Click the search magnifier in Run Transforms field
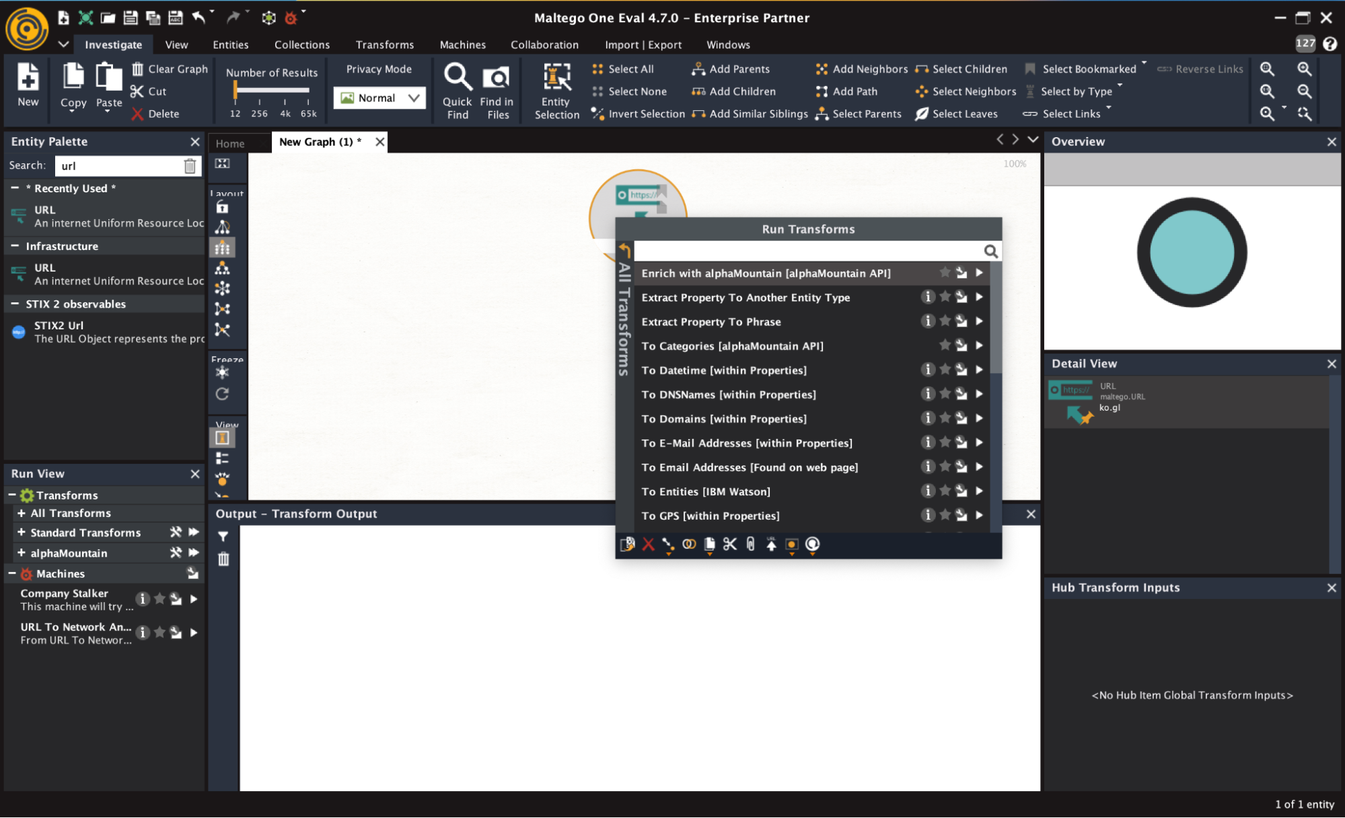The height and width of the screenshot is (818, 1345). click(990, 251)
